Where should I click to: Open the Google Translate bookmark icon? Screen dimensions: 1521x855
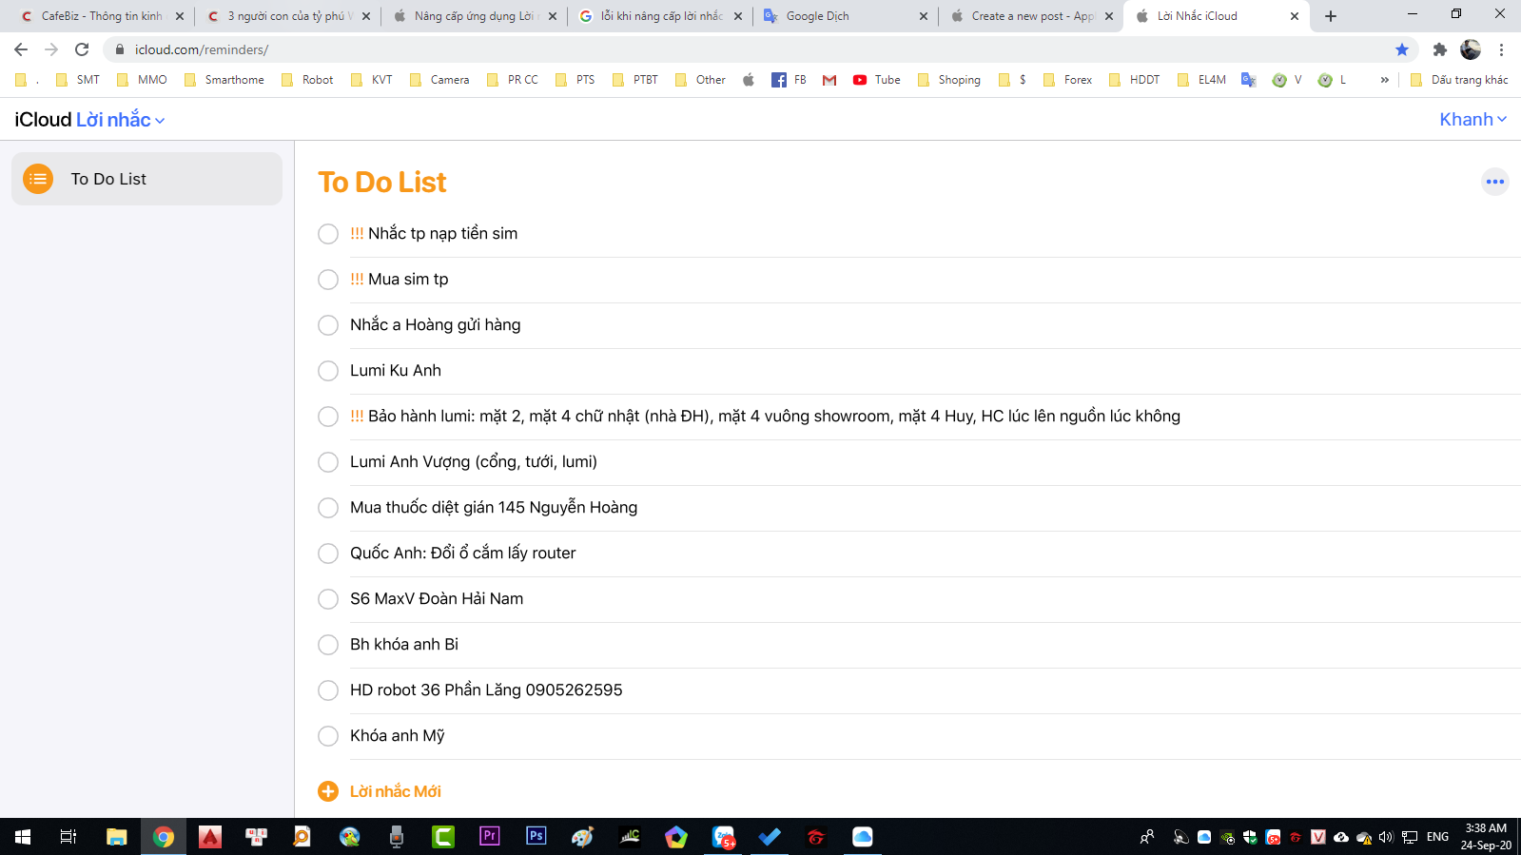point(1249,80)
